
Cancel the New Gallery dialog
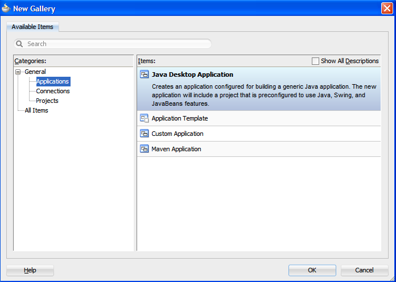pos(364,270)
